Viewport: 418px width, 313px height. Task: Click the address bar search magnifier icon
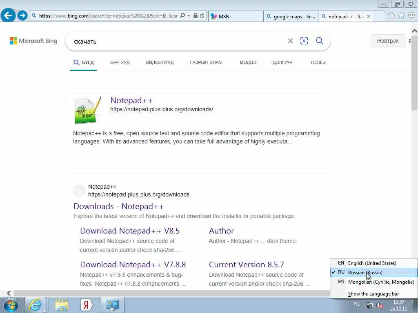182,16
